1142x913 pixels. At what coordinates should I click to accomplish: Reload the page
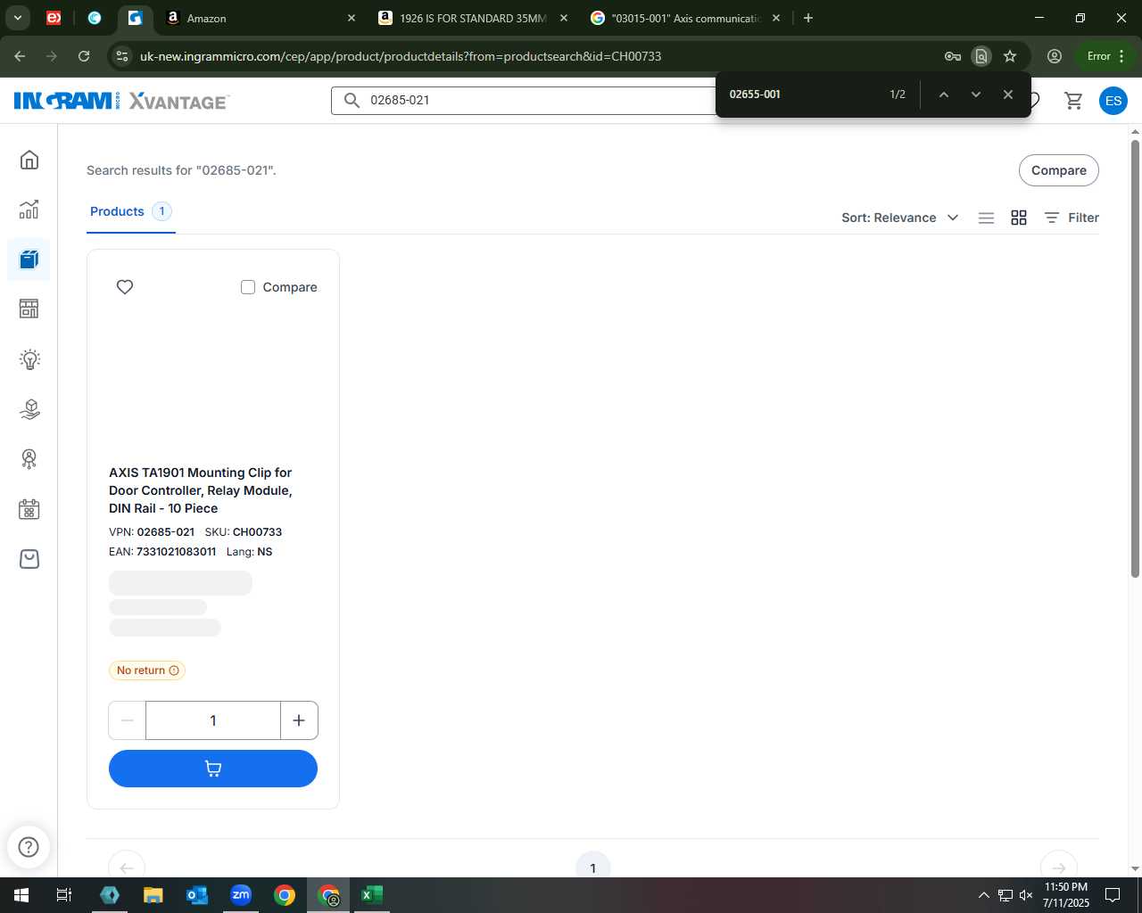point(84,56)
